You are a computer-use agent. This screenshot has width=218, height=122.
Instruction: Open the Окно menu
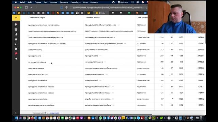pyautogui.click(x=85, y=2)
